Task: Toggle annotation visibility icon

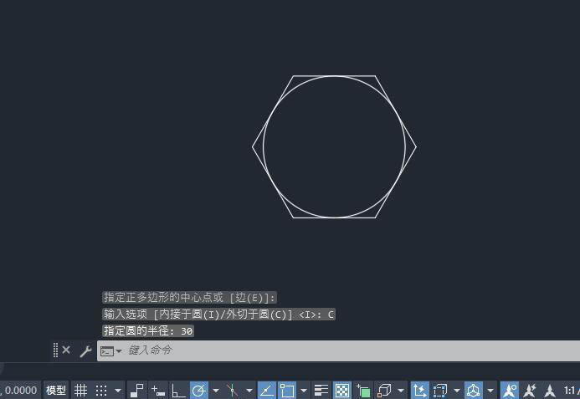Action: [510, 390]
